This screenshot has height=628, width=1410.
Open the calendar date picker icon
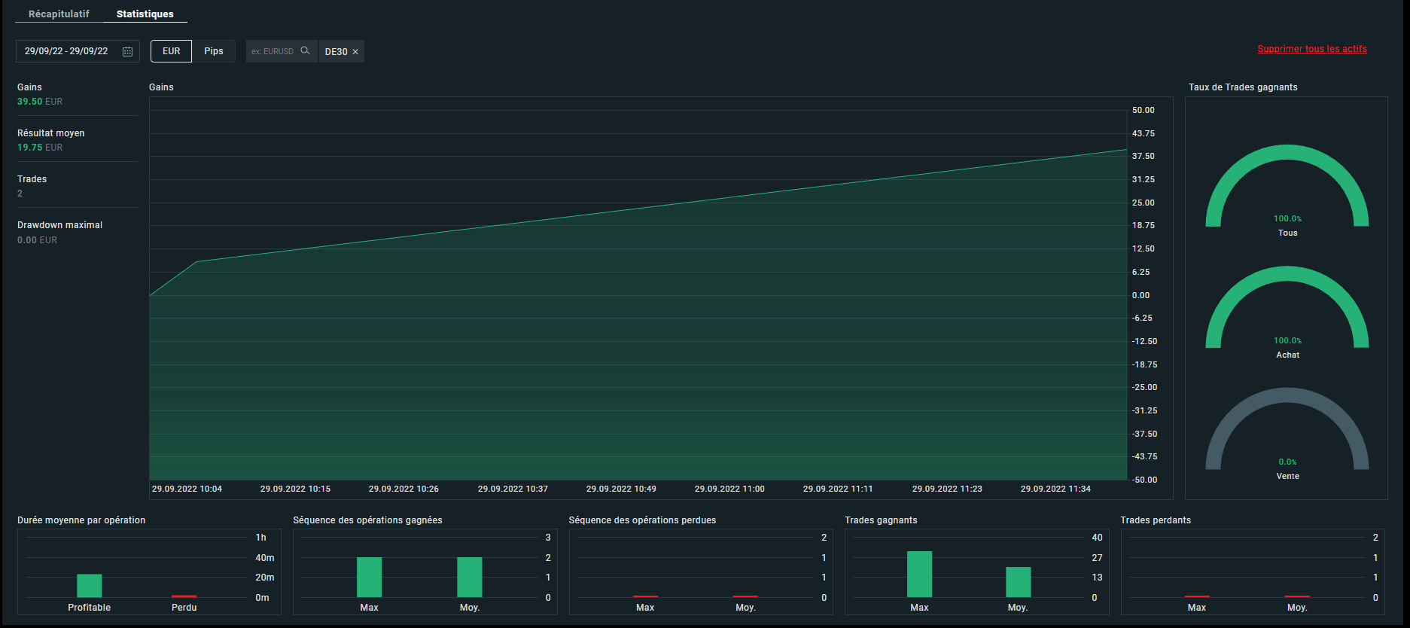click(127, 51)
